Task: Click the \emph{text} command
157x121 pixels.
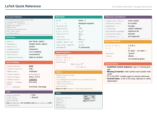Action: coord(12,71)
